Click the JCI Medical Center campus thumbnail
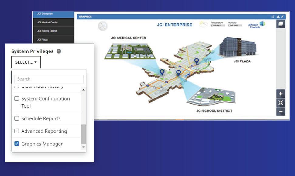Image resolution: width=295 pixels, height=176 pixels. click(129, 51)
